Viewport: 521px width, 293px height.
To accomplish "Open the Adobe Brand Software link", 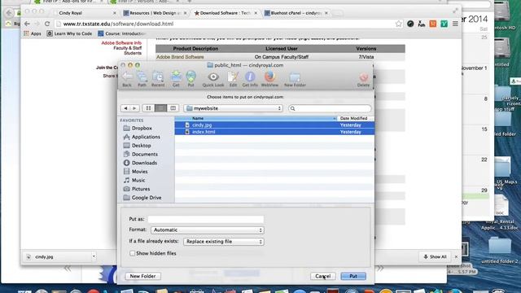I will click(x=180, y=57).
